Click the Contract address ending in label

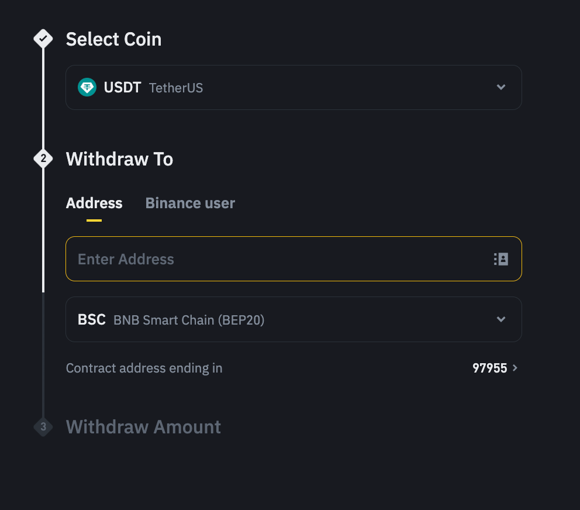coord(144,368)
